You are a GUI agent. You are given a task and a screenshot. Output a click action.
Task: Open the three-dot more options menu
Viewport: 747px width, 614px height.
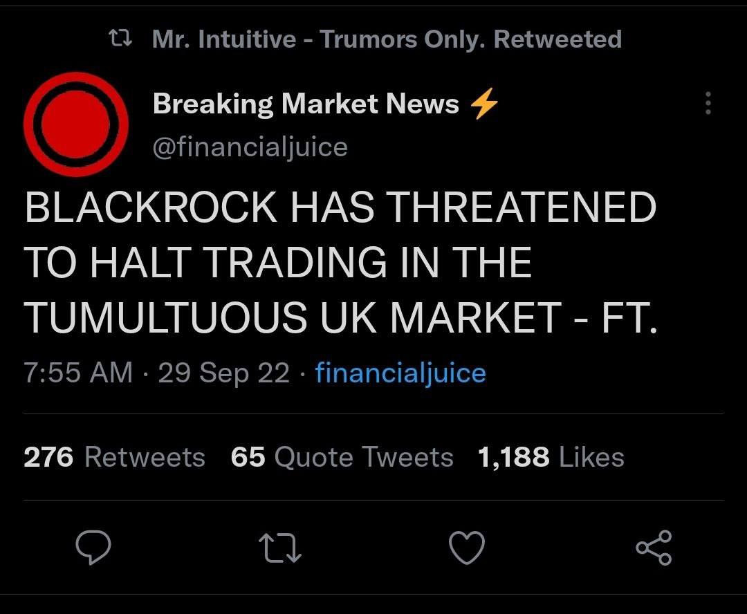707,104
